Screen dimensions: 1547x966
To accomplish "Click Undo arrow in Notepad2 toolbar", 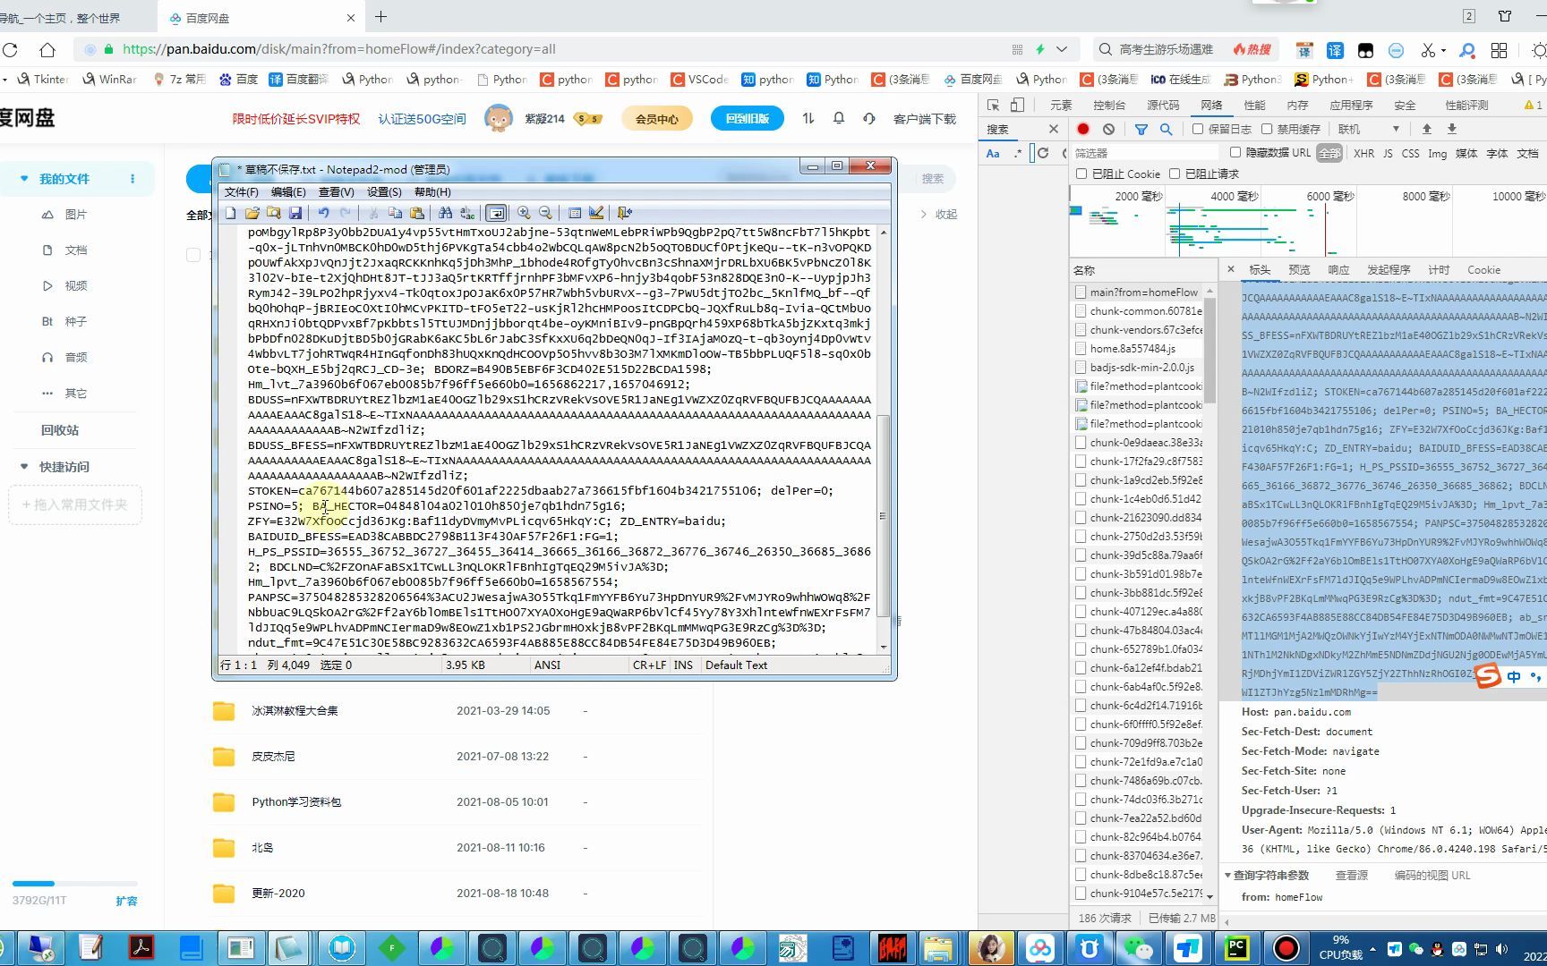I will [x=324, y=213].
